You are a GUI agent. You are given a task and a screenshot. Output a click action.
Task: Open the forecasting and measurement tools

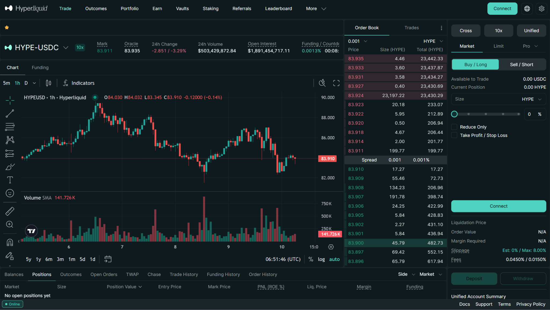coord(10,153)
